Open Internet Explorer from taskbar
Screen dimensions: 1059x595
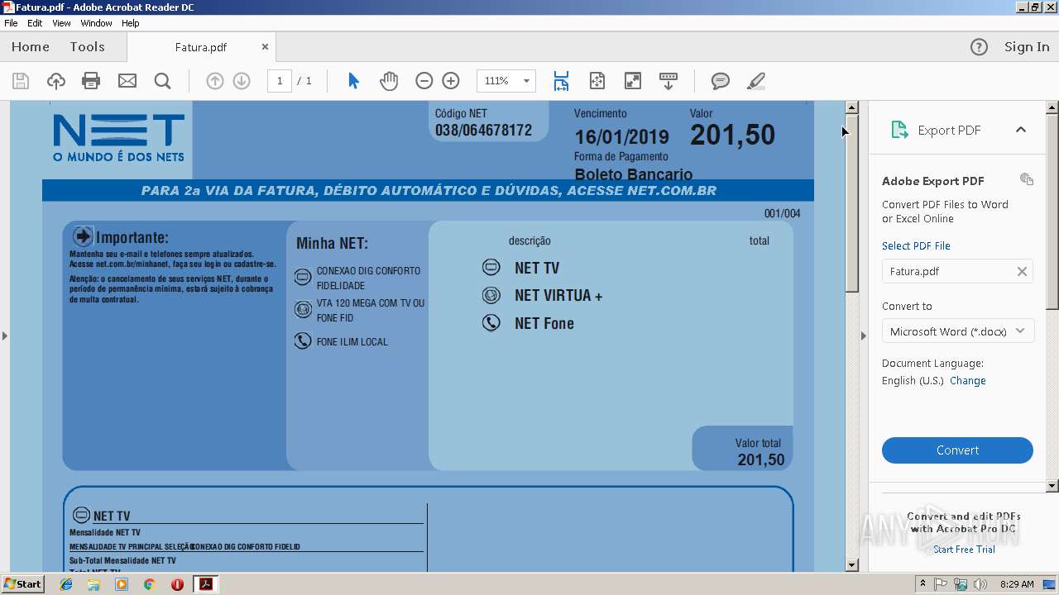pos(66,584)
